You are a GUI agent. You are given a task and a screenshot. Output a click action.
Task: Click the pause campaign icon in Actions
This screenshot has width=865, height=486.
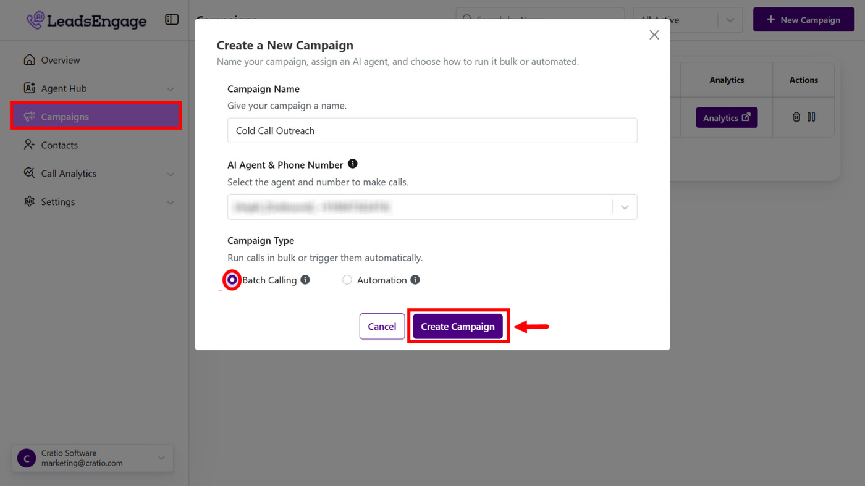(x=811, y=117)
